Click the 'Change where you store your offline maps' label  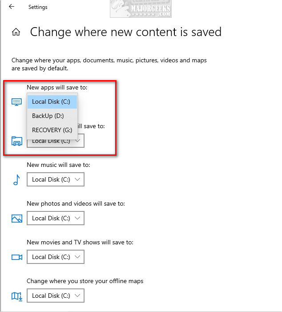[85, 281]
